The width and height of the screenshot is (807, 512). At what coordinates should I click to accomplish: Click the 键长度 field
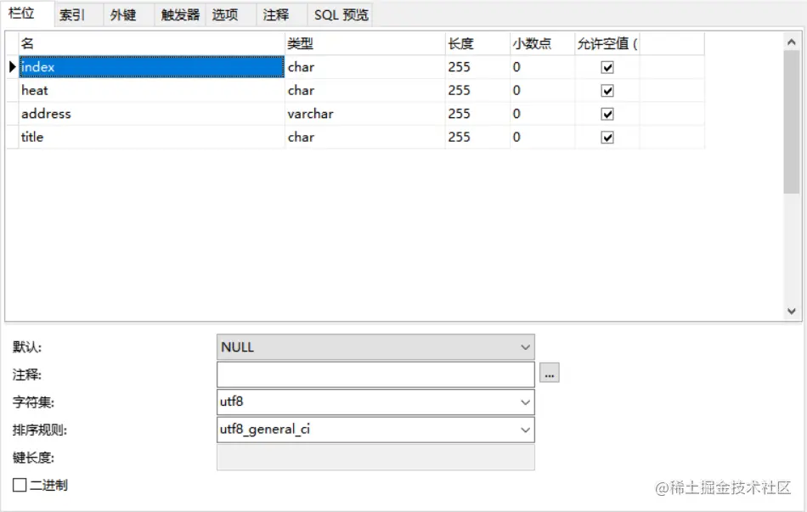(375, 458)
